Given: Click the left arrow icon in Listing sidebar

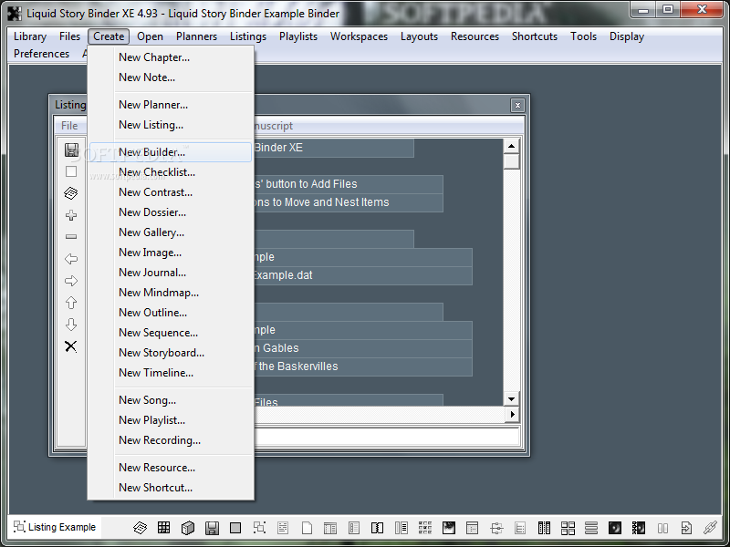Looking at the screenshot, I should [x=71, y=259].
